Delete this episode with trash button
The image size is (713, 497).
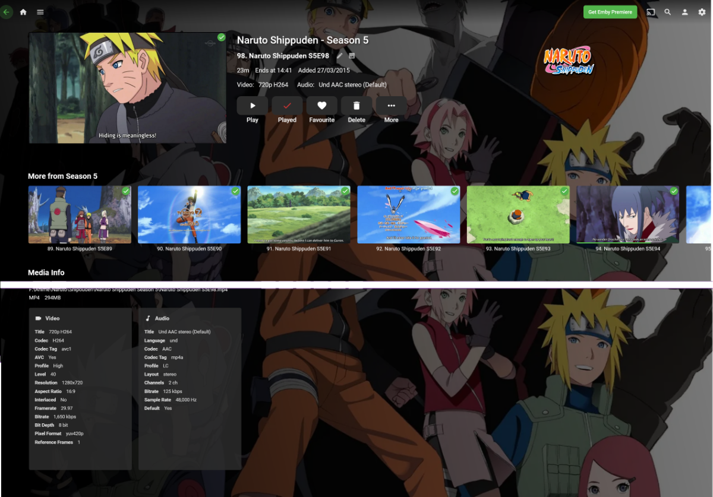click(x=356, y=106)
